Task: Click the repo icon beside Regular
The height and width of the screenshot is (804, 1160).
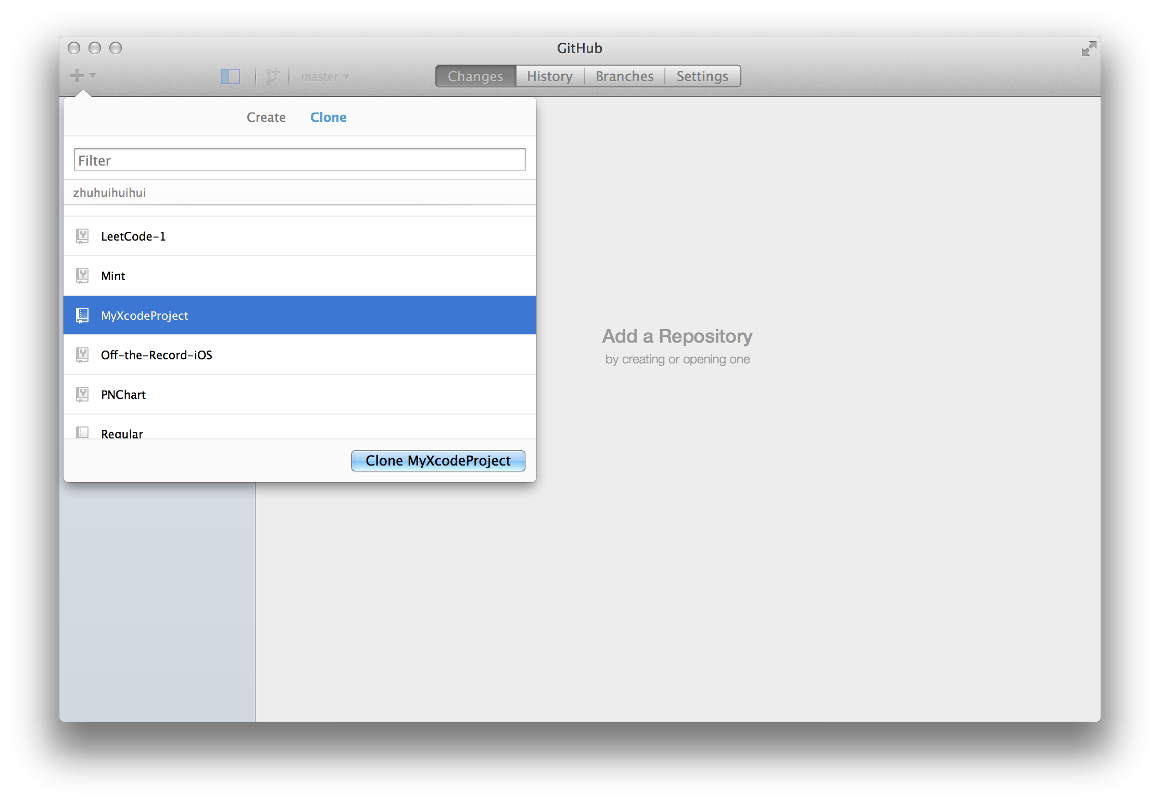Action: 82,432
